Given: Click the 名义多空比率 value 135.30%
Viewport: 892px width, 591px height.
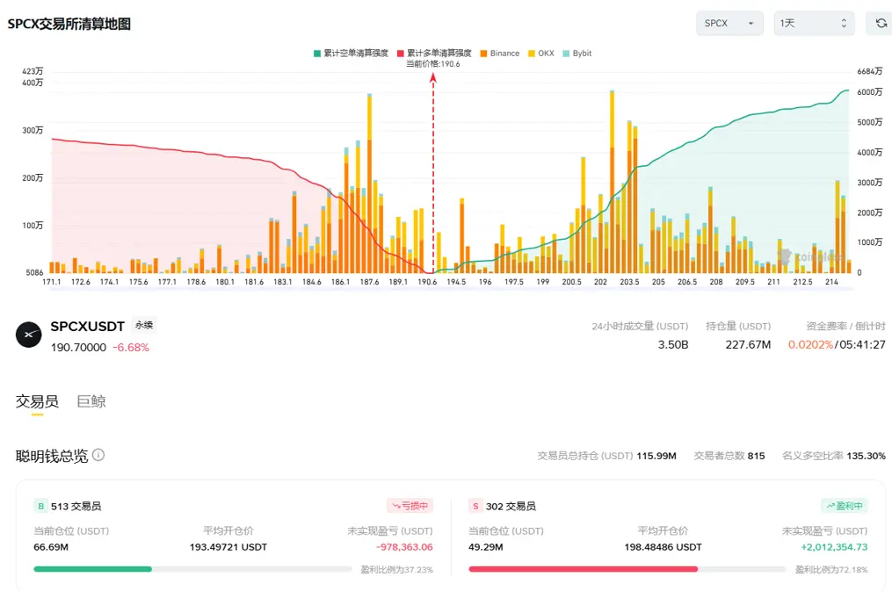Looking at the screenshot, I should (x=866, y=456).
